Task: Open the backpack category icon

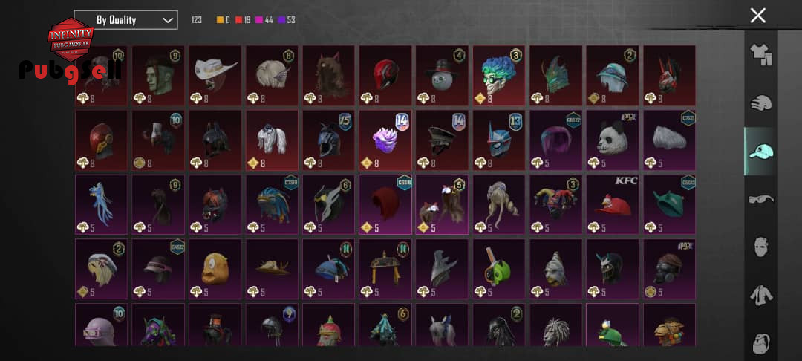Action: 760,342
